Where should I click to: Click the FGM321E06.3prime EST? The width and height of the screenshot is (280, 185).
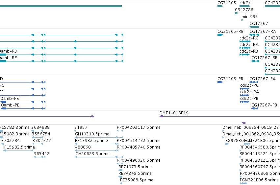pos(247,144)
